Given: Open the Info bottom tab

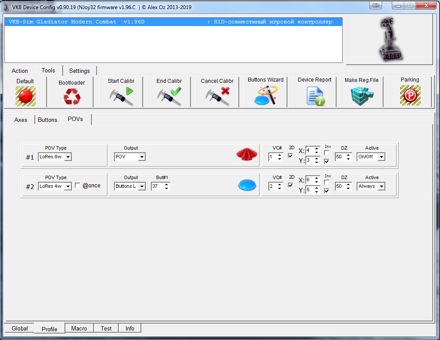Looking at the screenshot, I should click(x=130, y=328).
